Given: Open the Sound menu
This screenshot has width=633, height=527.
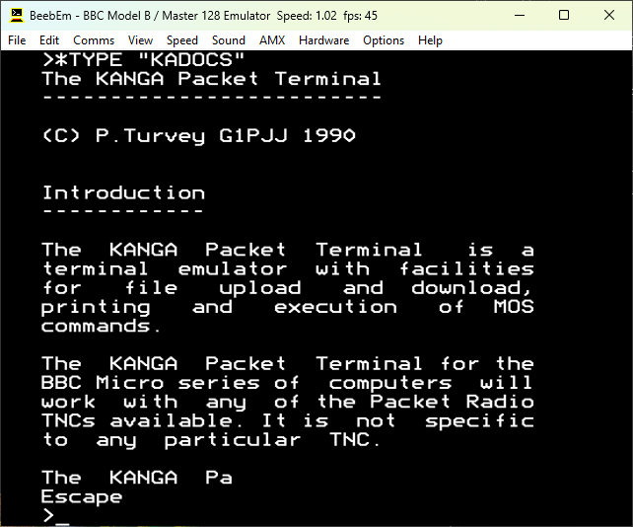Looking at the screenshot, I should pos(229,40).
